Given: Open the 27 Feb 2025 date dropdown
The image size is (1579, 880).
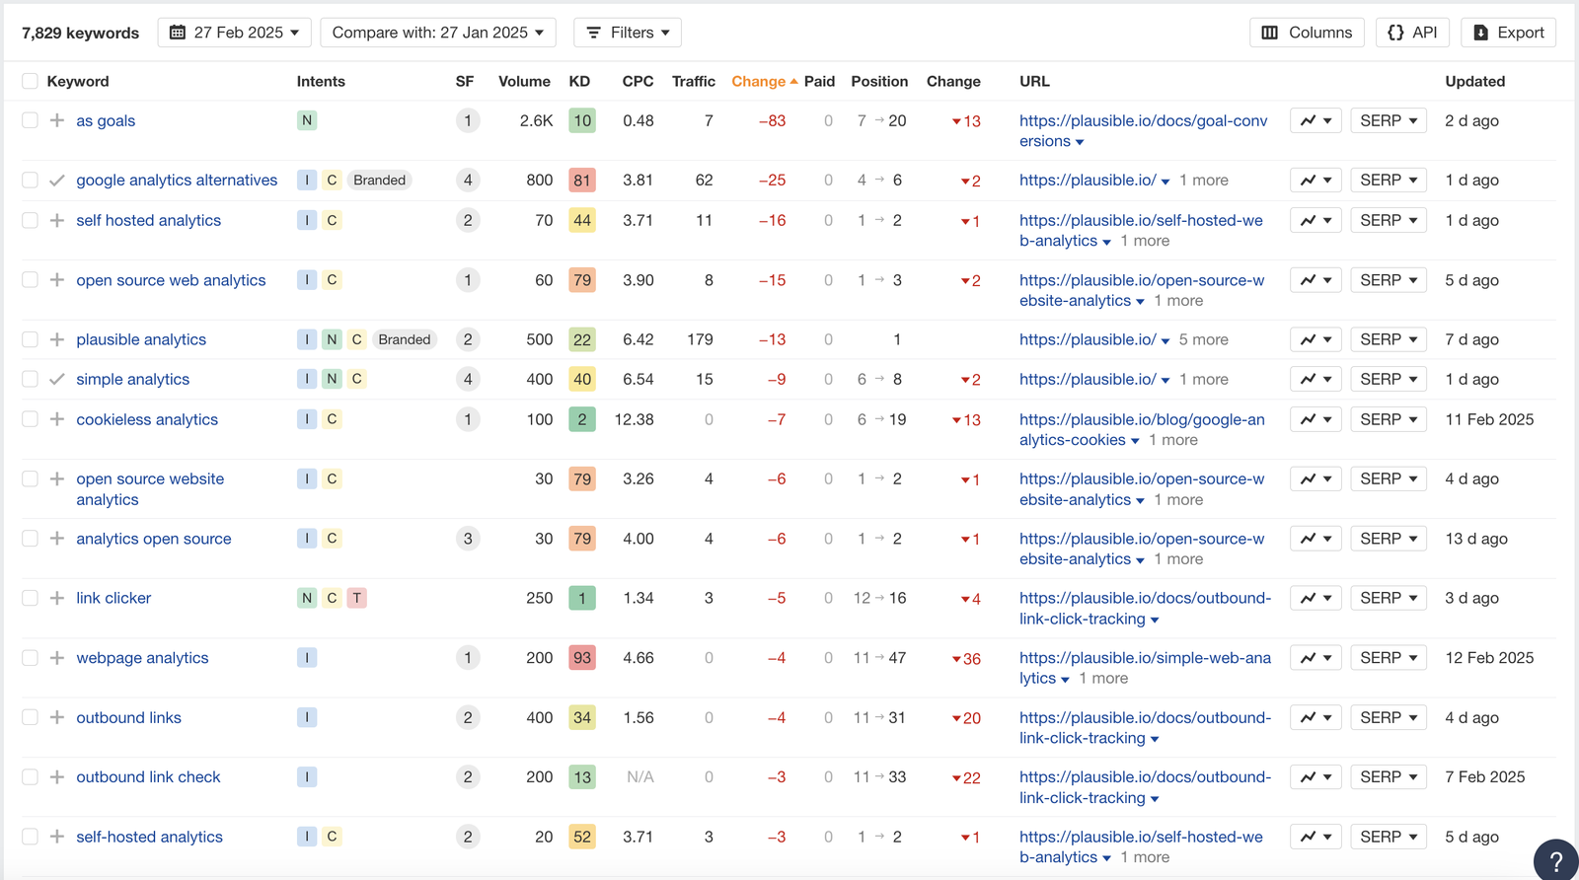Looking at the screenshot, I should (x=235, y=33).
